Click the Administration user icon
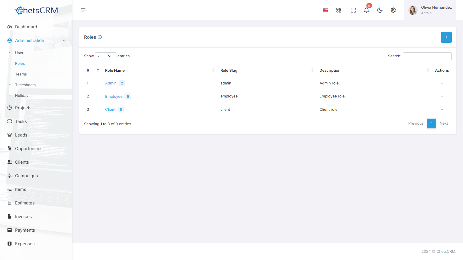Image resolution: width=463 pixels, height=260 pixels. coord(10,40)
